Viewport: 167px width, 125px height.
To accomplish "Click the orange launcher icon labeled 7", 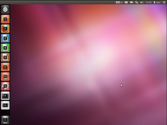I will tap(5, 77).
